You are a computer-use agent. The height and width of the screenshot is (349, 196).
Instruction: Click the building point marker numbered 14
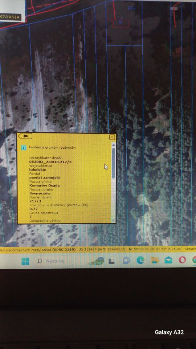120,22
